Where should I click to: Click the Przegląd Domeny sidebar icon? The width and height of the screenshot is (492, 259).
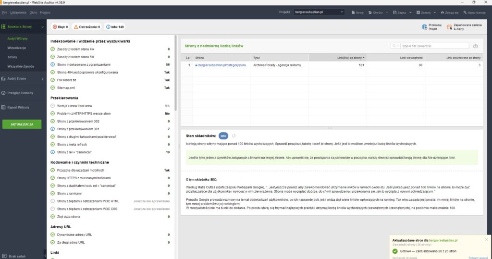pyautogui.click(x=3, y=93)
